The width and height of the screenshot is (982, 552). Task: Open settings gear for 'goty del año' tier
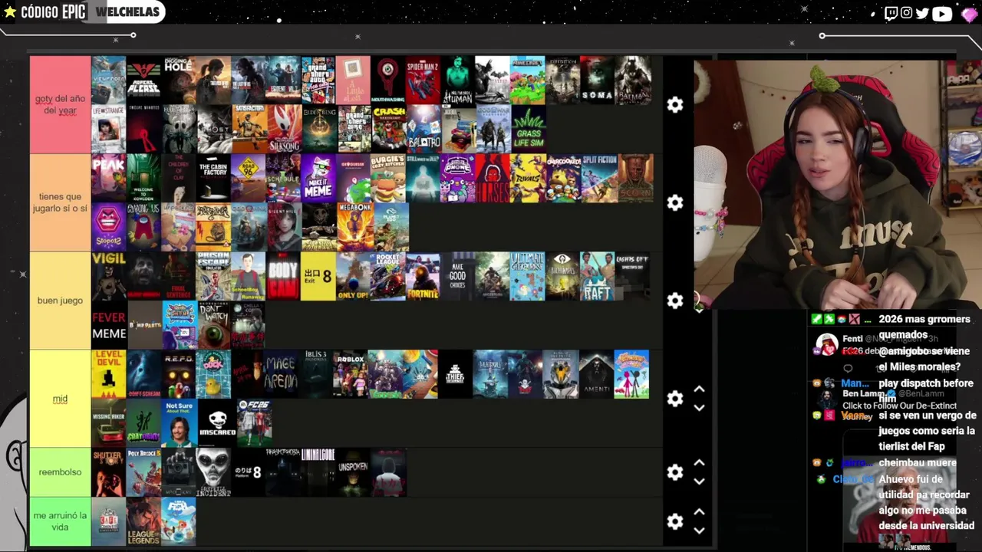point(675,105)
